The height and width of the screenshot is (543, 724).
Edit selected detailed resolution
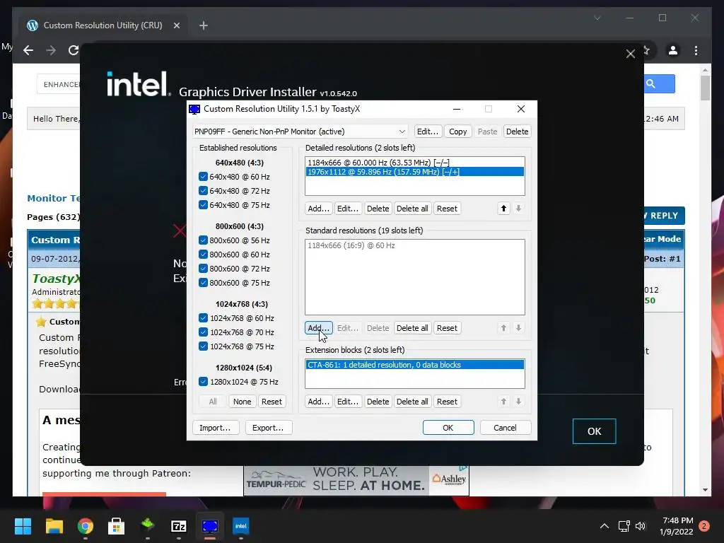(x=347, y=209)
